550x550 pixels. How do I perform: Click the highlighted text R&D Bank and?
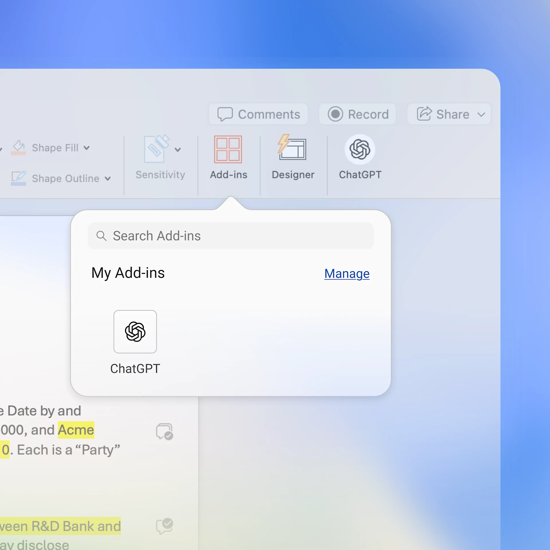click(76, 526)
